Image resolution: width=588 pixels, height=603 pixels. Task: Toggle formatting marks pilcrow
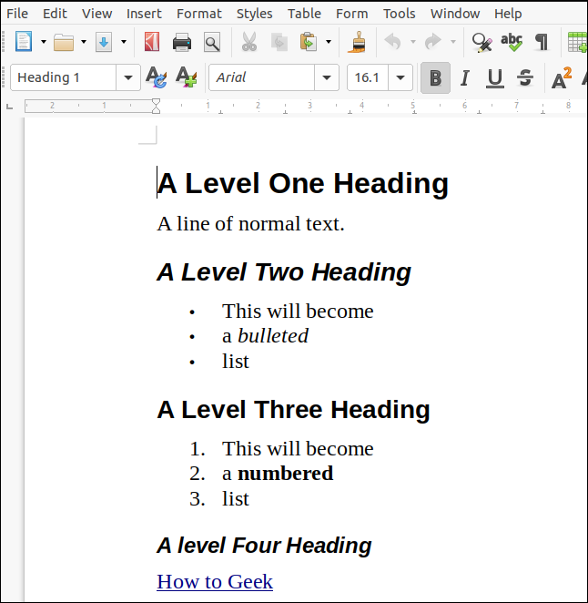tap(542, 42)
